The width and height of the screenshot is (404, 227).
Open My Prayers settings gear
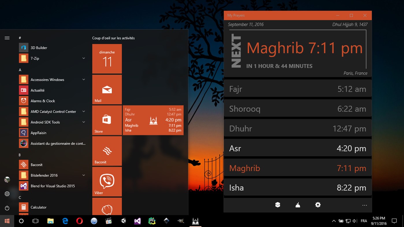[318, 205]
